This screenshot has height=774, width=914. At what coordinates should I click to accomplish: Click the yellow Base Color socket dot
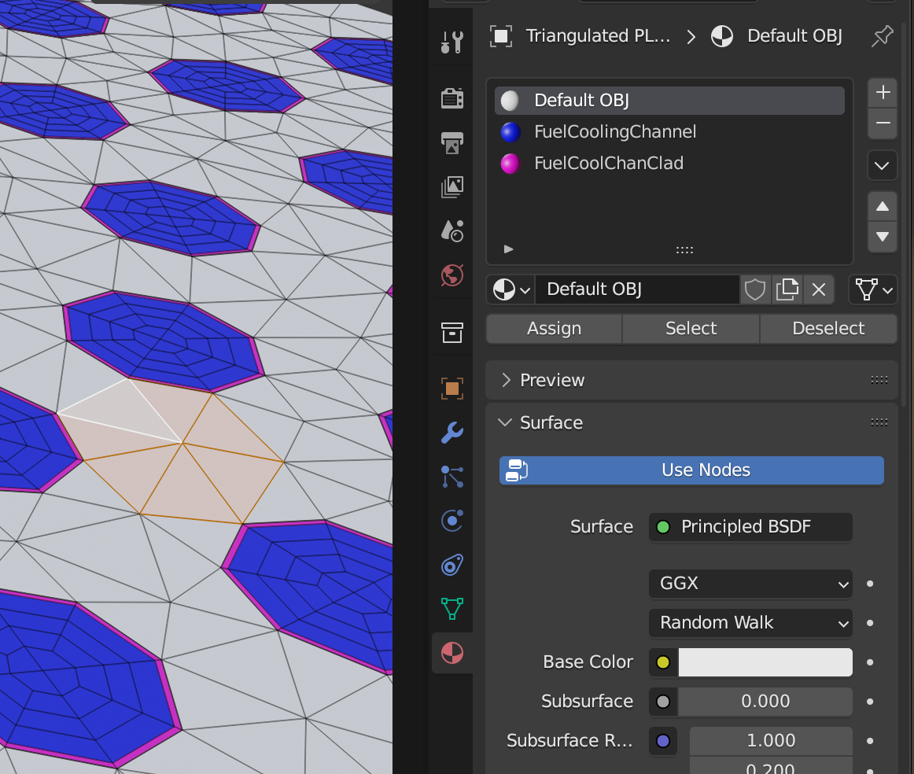[663, 662]
